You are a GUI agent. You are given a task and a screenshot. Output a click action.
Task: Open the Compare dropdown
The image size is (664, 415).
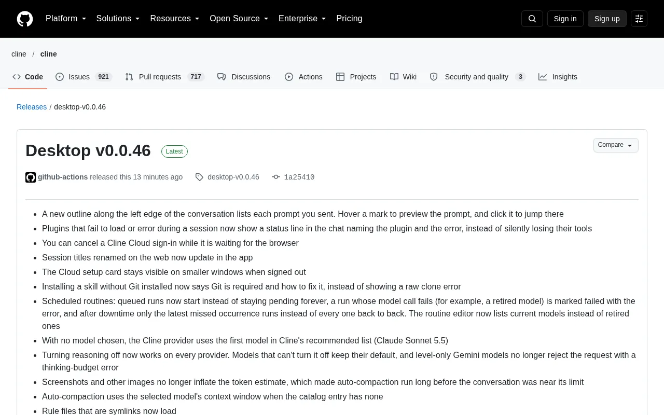tap(616, 145)
